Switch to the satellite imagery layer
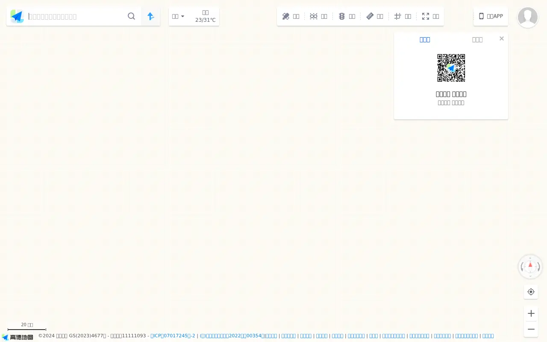Viewport: 547px width, 342px height. tap(291, 16)
